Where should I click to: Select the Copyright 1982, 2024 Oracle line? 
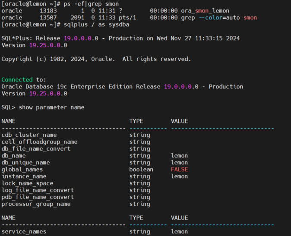coord(96,59)
